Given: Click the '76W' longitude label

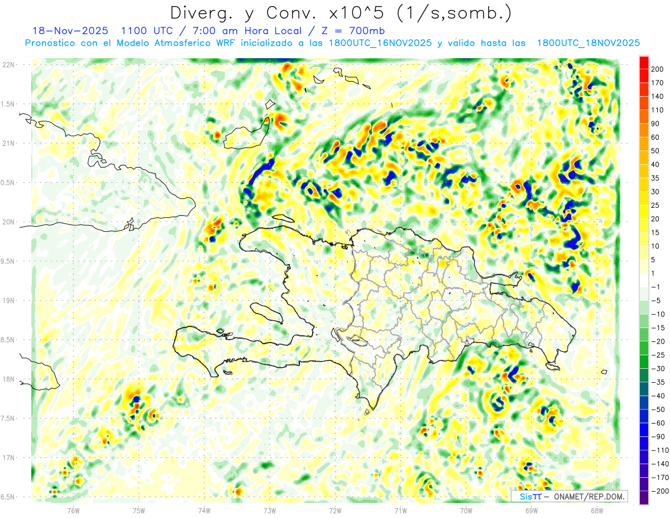Looking at the screenshot, I should [x=73, y=510].
